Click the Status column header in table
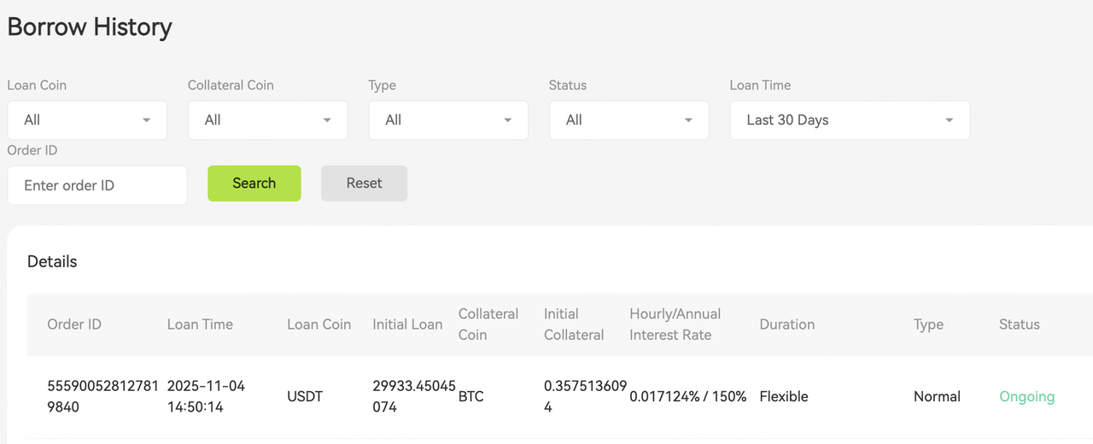 pos(1019,324)
